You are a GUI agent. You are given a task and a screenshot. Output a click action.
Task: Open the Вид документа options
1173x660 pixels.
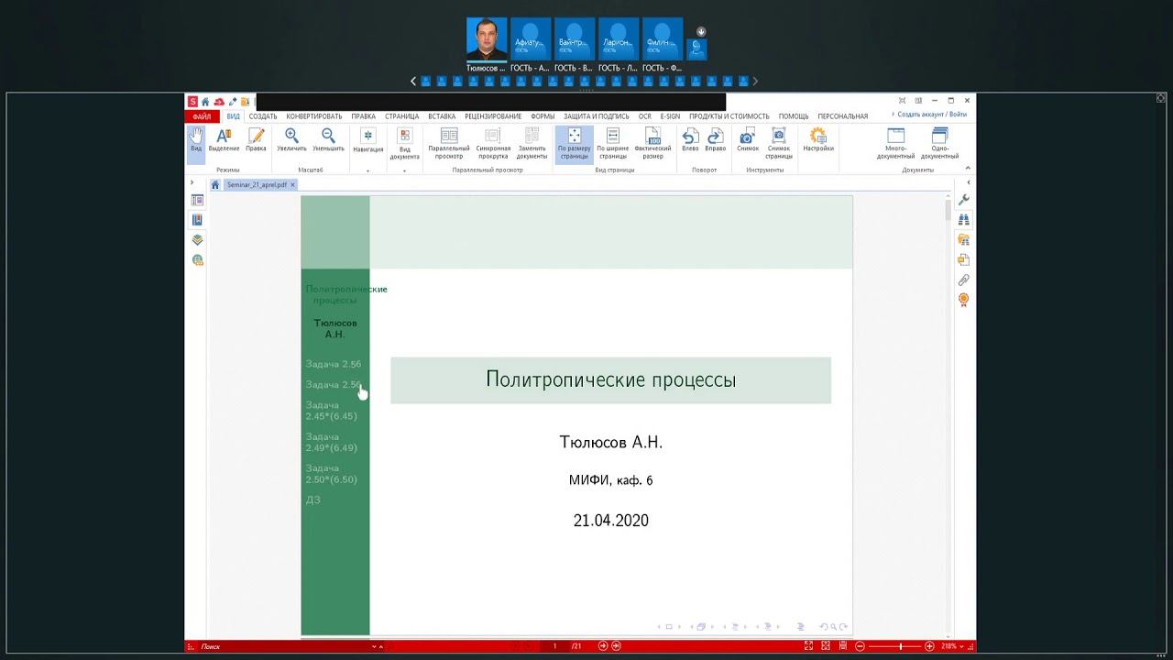(404, 144)
